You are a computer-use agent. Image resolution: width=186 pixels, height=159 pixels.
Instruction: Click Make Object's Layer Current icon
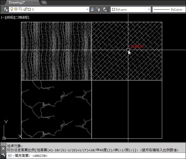click(93, 9)
